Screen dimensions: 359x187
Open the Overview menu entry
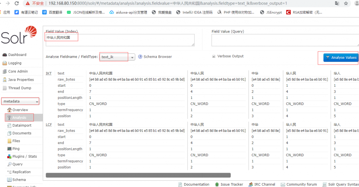[20, 110]
